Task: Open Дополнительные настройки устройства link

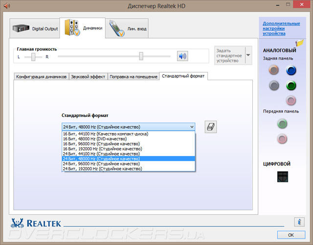Action: click(281, 28)
